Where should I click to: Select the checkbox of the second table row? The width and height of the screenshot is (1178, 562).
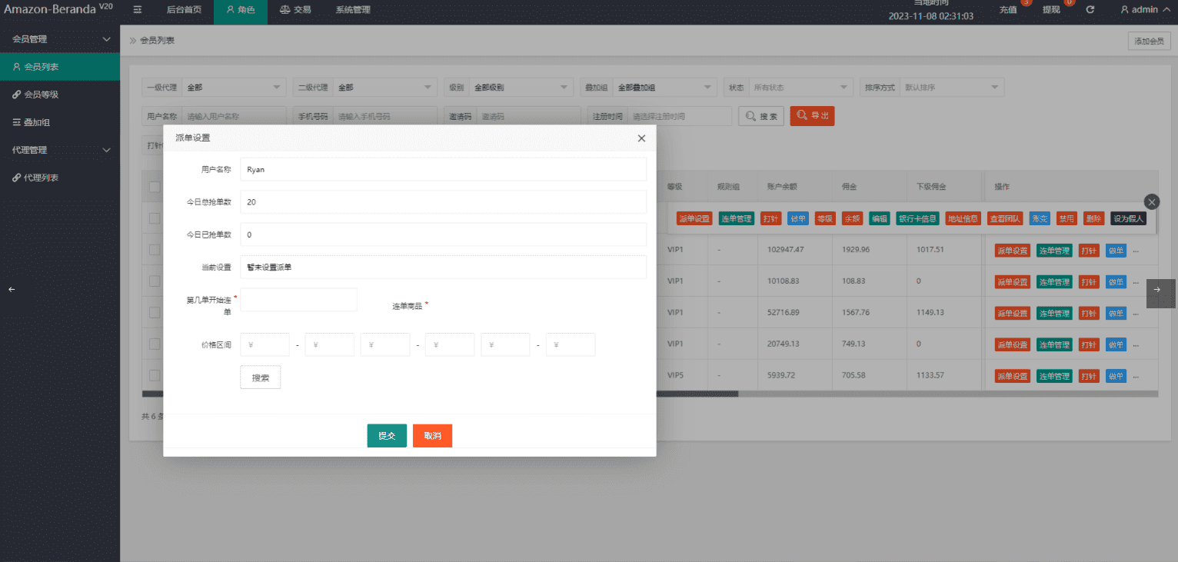click(155, 250)
